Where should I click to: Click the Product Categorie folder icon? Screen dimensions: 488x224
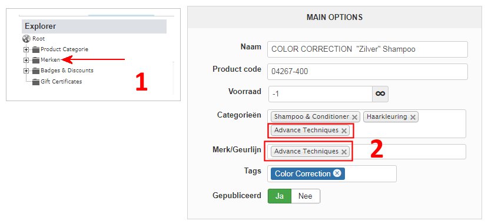36,49
